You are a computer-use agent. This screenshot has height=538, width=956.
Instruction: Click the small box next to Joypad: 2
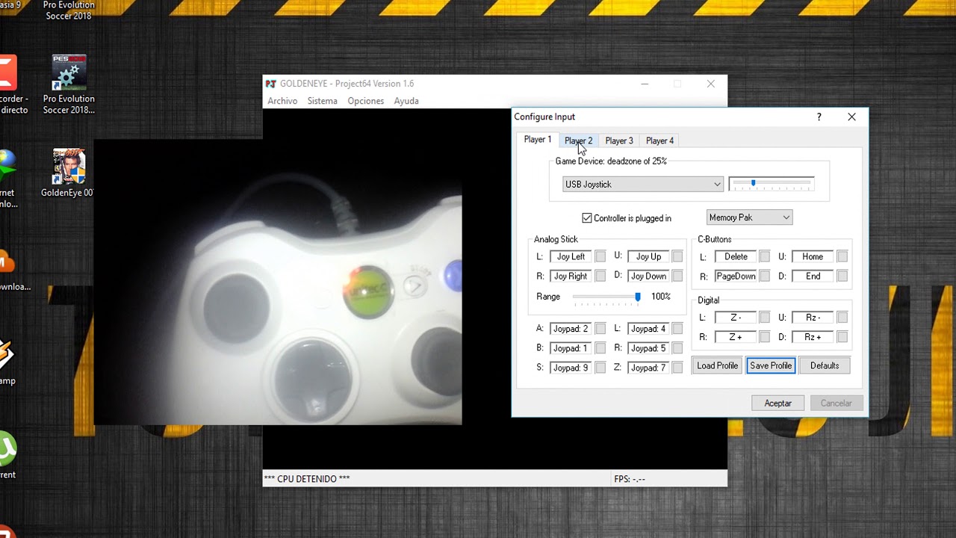(x=600, y=329)
